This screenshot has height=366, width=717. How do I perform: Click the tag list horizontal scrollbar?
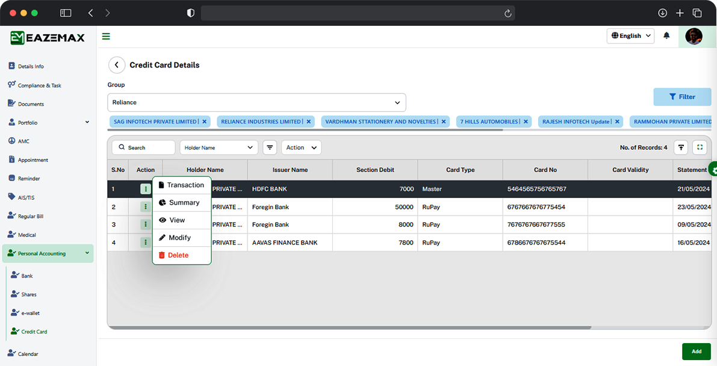[x=305, y=130]
